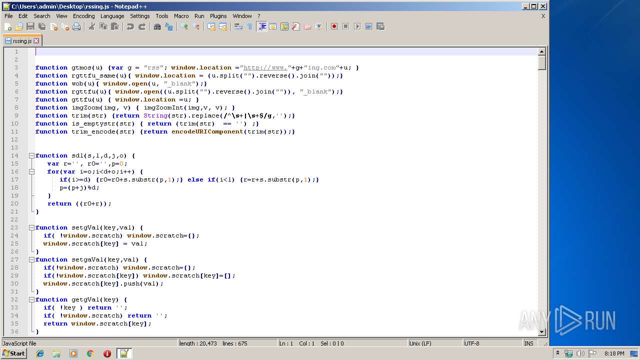The image size is (640, 360).
Task: Click Run Macro Multiple Times icon
Action: click(368, 26)
